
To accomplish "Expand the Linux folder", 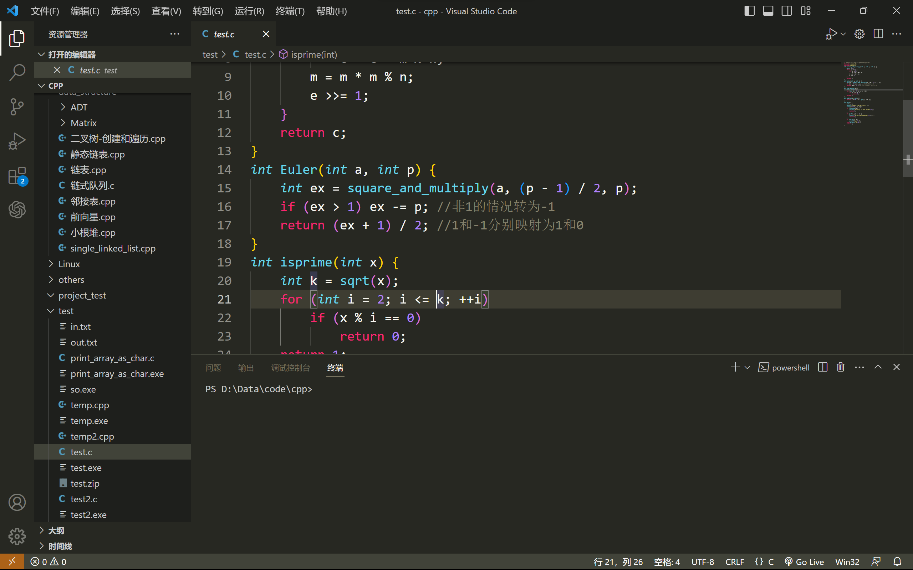I will pos(69,264).
